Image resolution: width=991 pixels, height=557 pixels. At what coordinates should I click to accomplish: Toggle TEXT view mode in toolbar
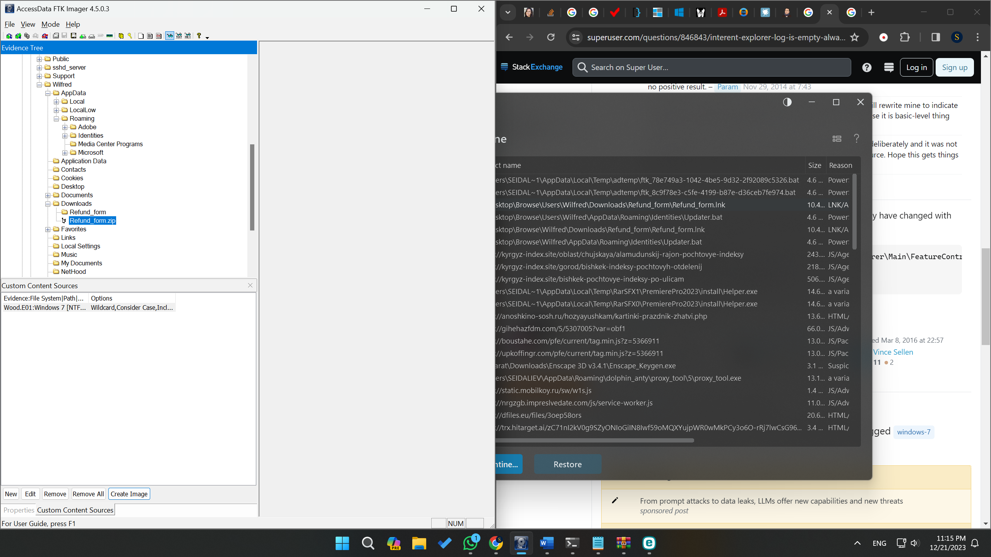point(179,36)
